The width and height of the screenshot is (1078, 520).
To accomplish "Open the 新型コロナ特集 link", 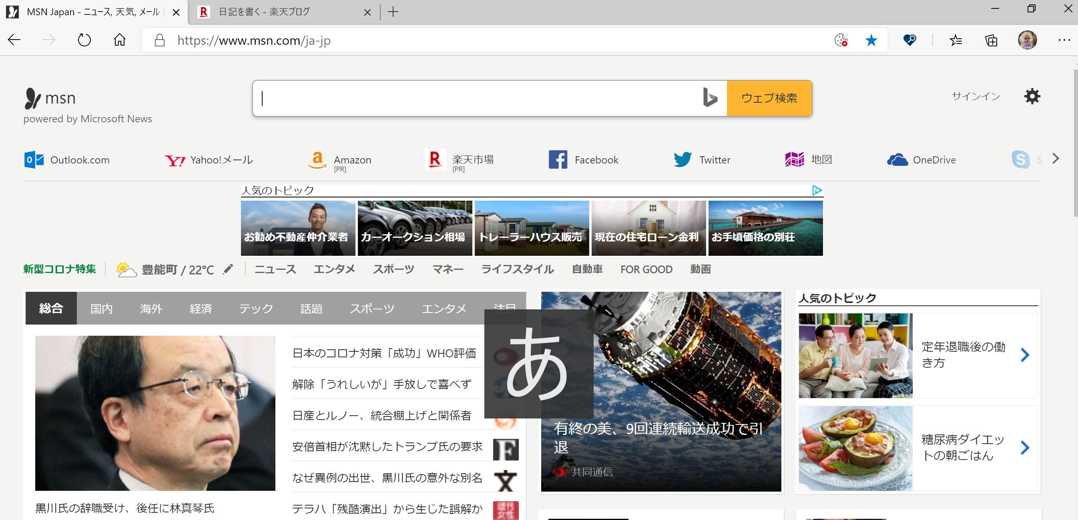I will click(x=59, y=269).
